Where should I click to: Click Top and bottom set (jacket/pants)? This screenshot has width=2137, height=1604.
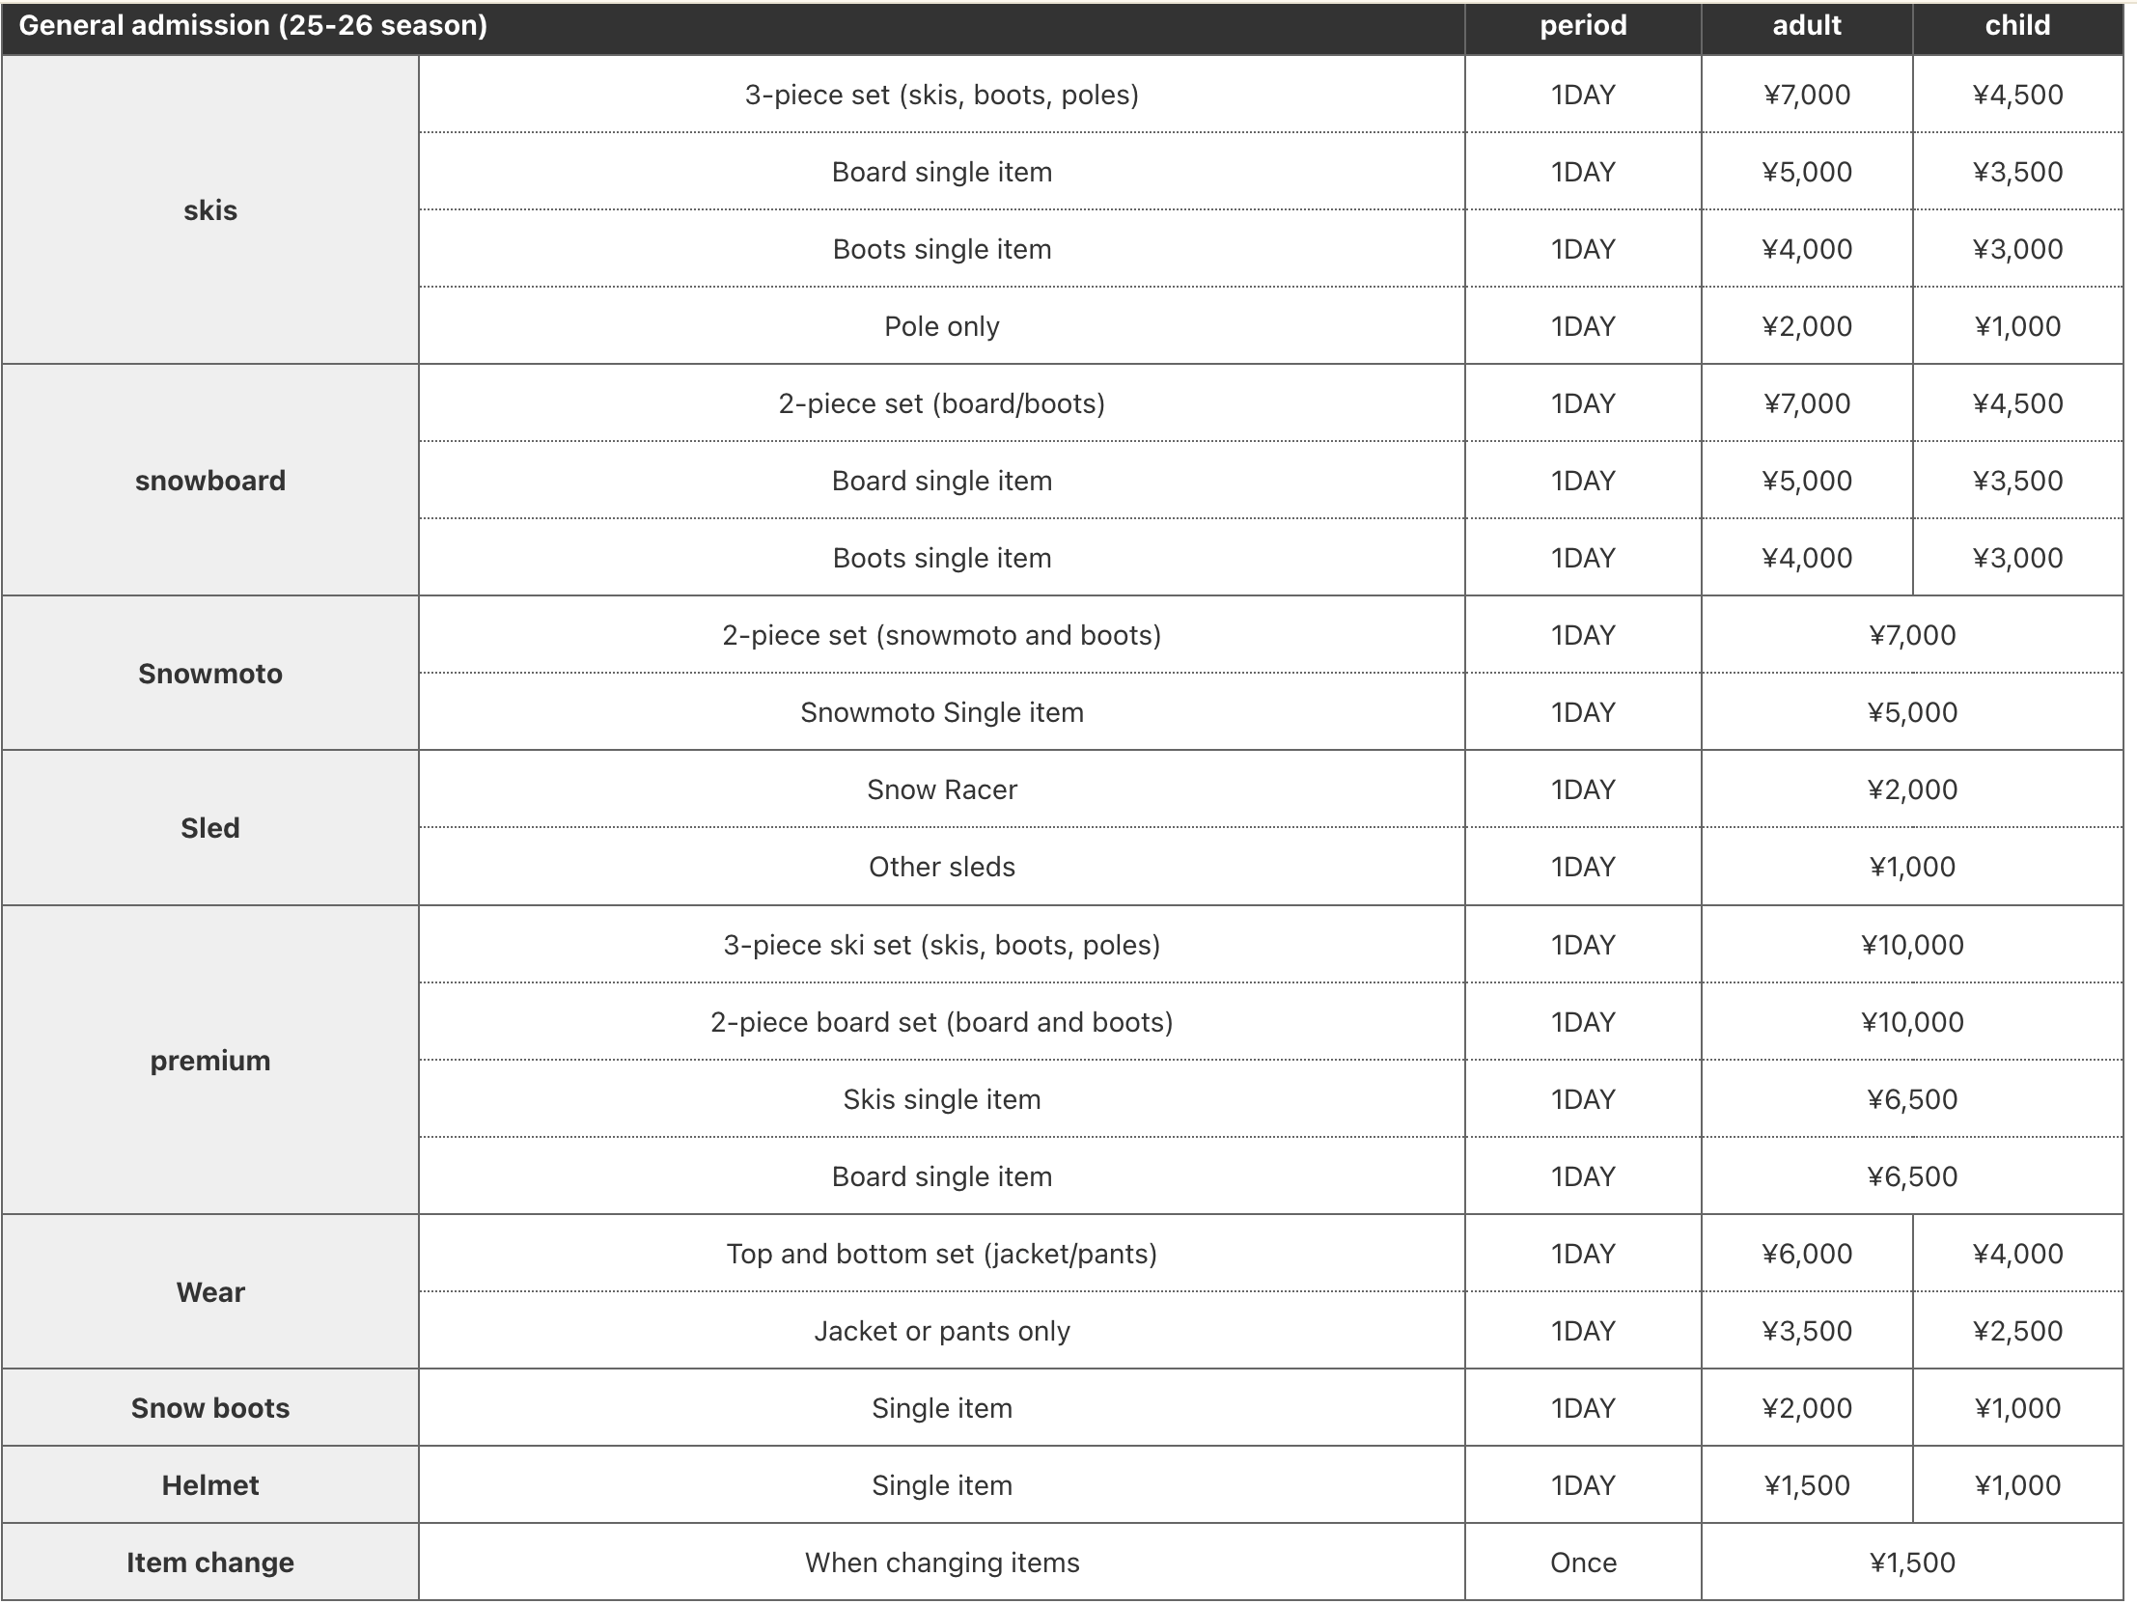point(942,1255)
